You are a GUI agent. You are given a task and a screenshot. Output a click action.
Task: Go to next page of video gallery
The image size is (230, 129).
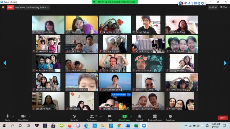tap(225, 63)
